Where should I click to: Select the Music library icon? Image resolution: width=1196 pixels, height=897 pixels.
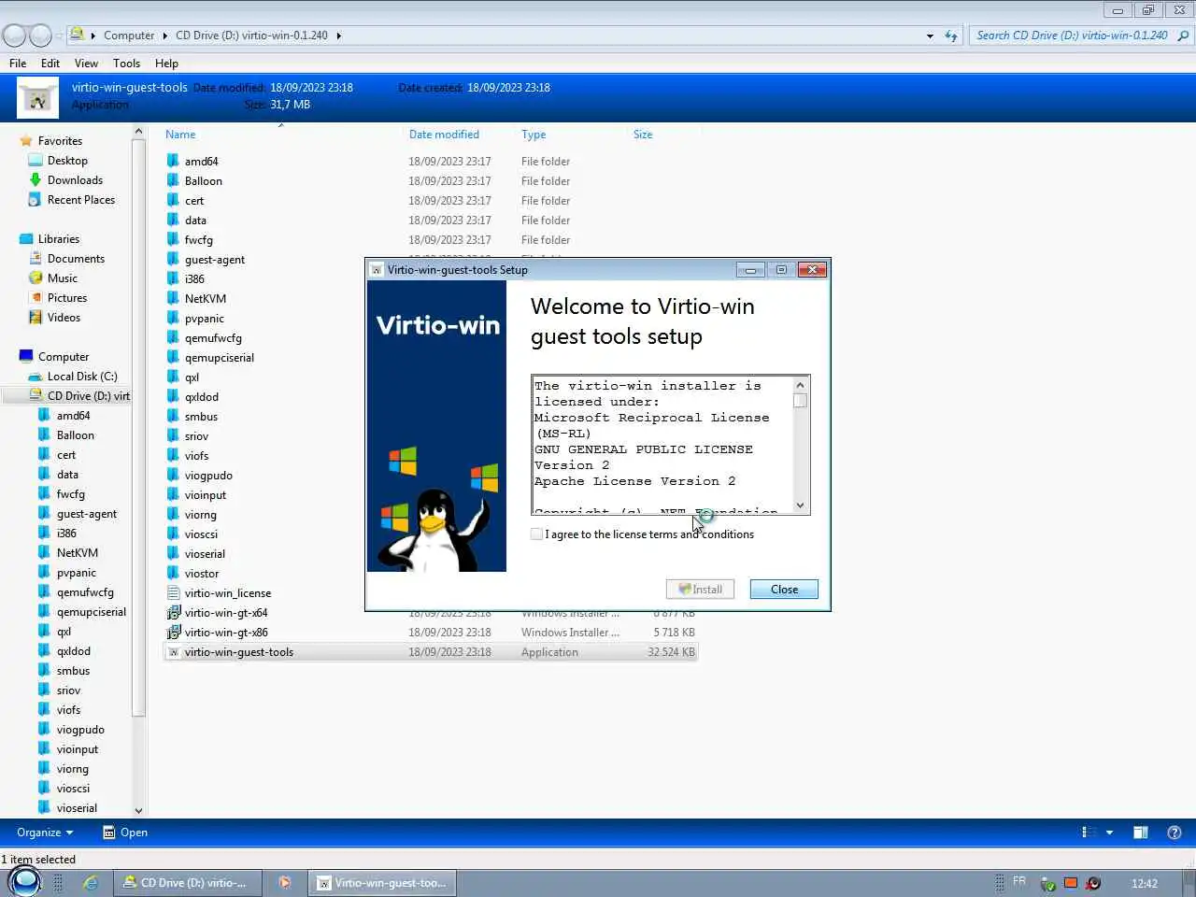pos(36,278)
